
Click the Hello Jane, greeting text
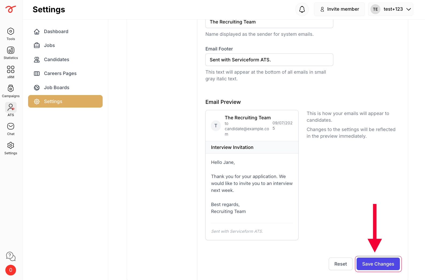click(x=223, y=162)
